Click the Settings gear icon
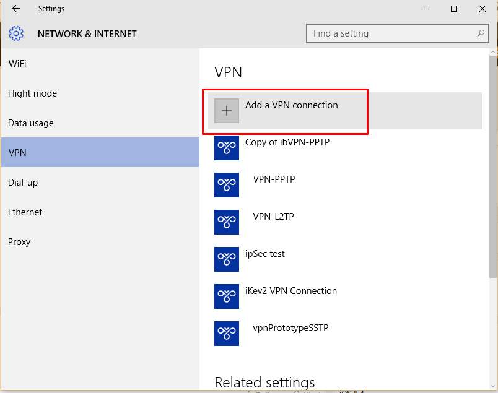This screenshot has width=498, height=393. (16, 33)
